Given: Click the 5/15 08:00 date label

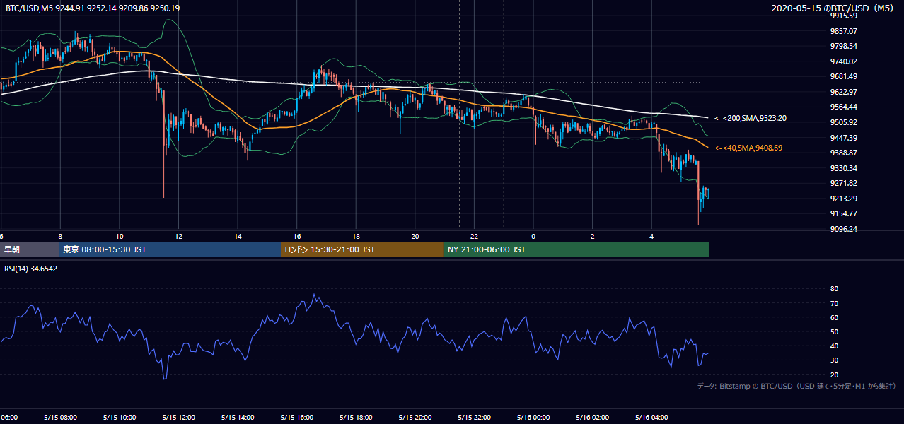Looking at the screenshot, I should [60, 418].
